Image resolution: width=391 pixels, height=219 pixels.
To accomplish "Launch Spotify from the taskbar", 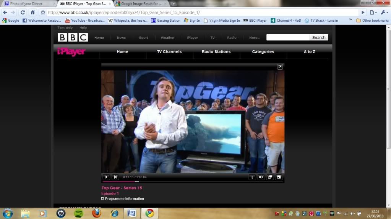I will pos(78,213).
